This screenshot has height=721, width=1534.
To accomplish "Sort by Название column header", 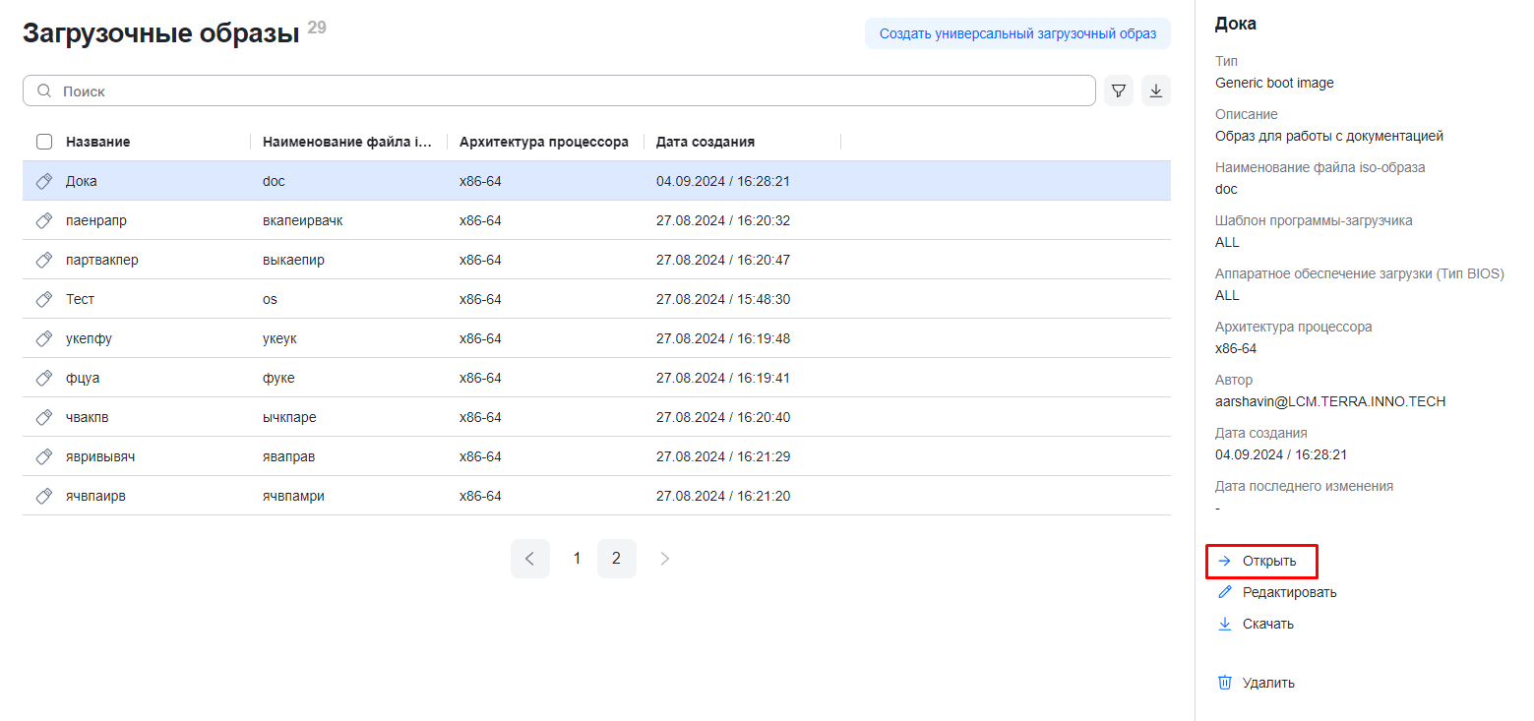I will click(98, 142).
